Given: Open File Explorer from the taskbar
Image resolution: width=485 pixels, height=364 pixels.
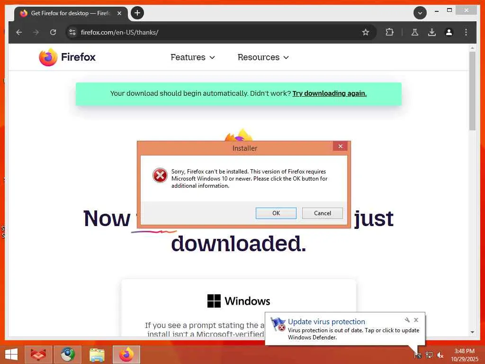Looking at the screenshot, I should 97,355.
